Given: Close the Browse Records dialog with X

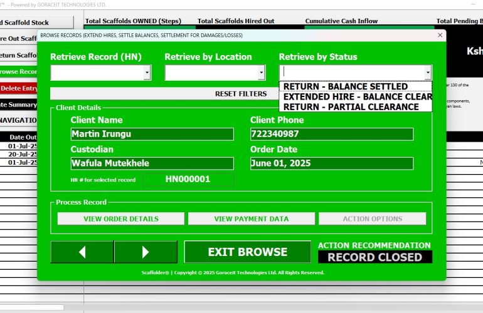Looking at the screenshot, I should (440, 36).
